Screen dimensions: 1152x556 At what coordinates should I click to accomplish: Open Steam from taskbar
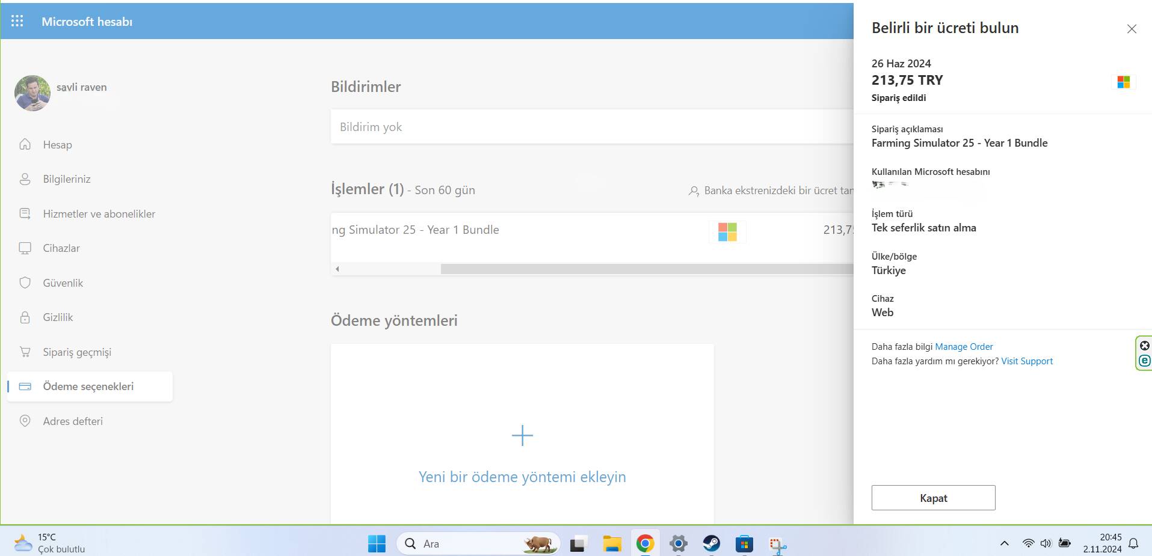coord(711,543)
